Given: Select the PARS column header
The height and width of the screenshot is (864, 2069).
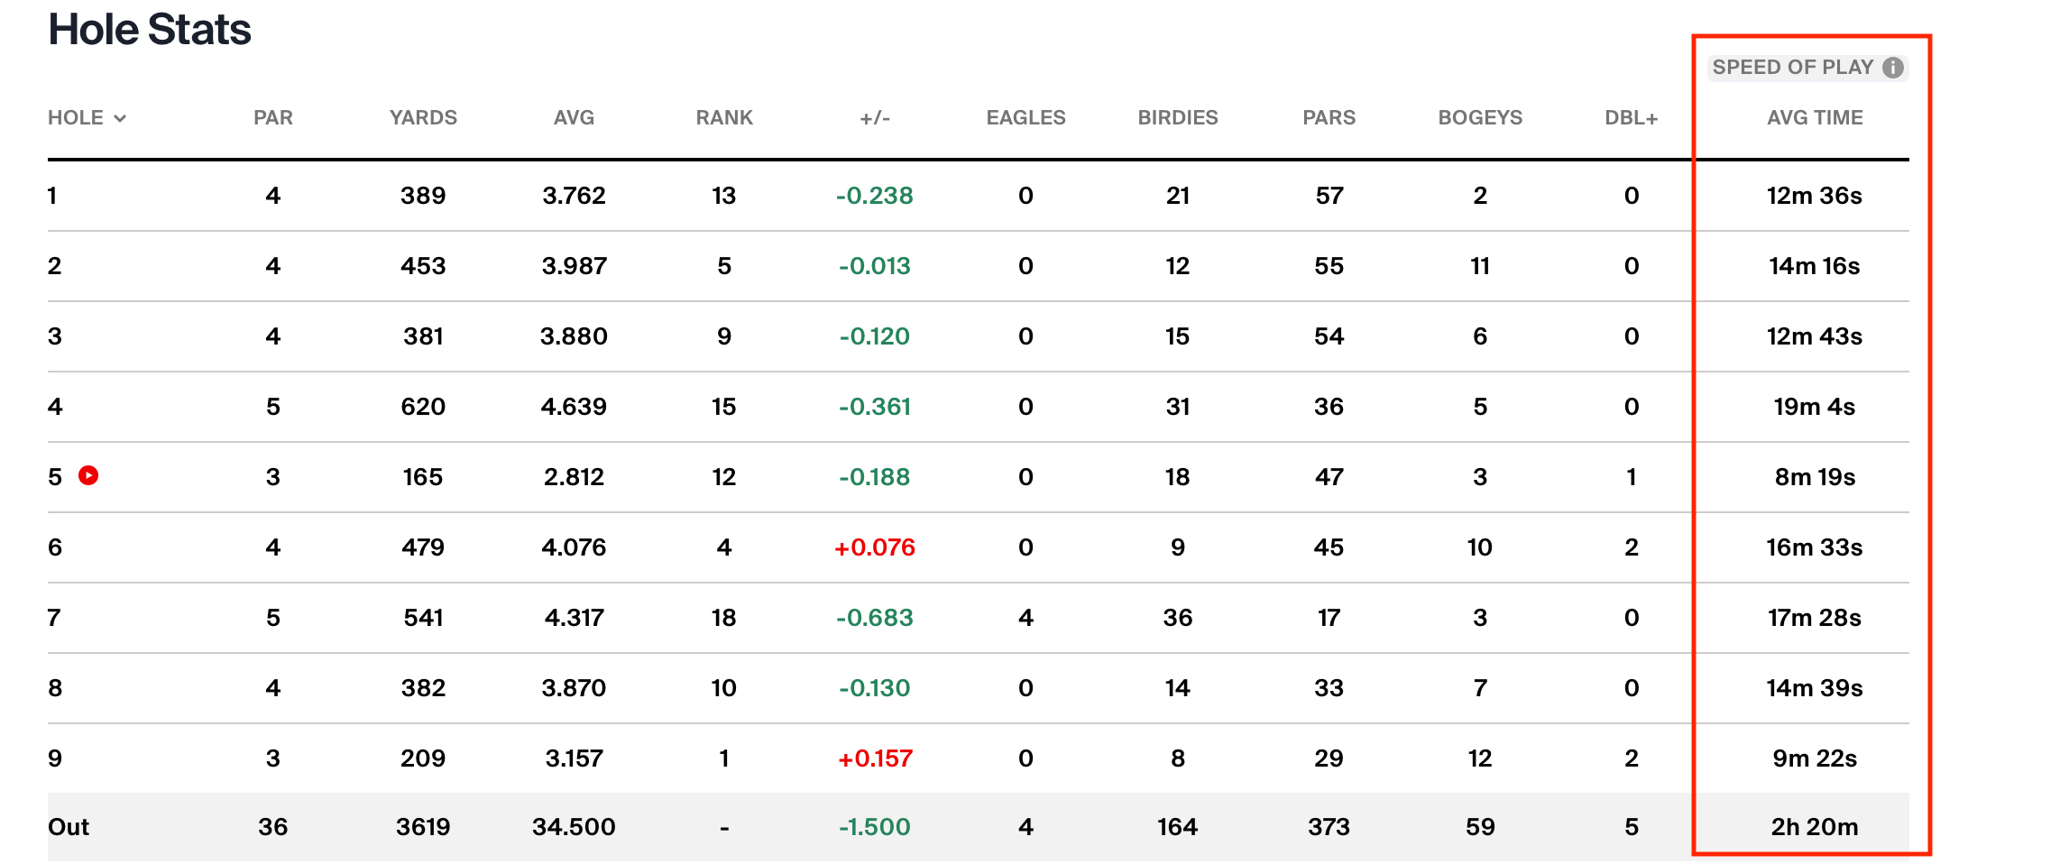Looking at the screenshot, I should pos(1329,118).
